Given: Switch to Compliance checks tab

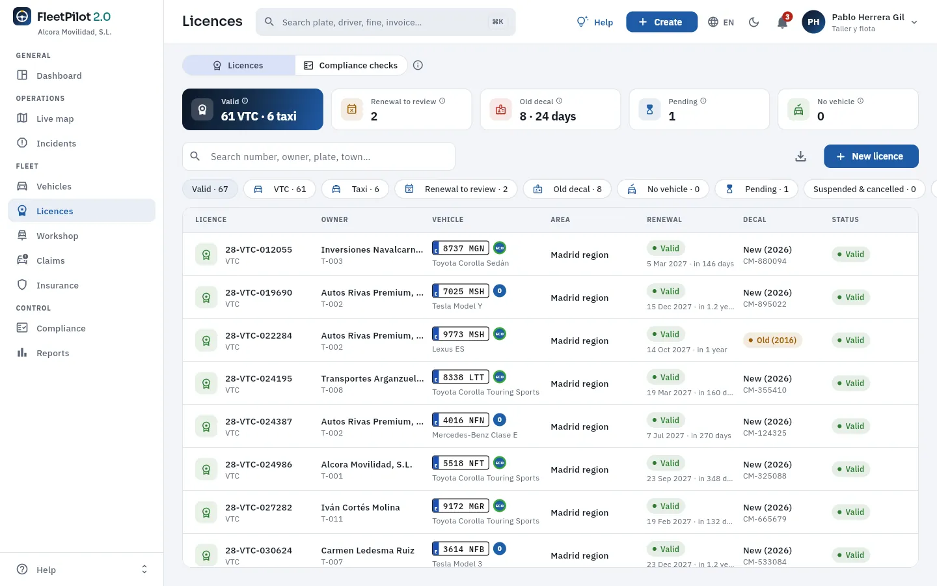Looking at the screenshot, I should (x=351, y=65).
